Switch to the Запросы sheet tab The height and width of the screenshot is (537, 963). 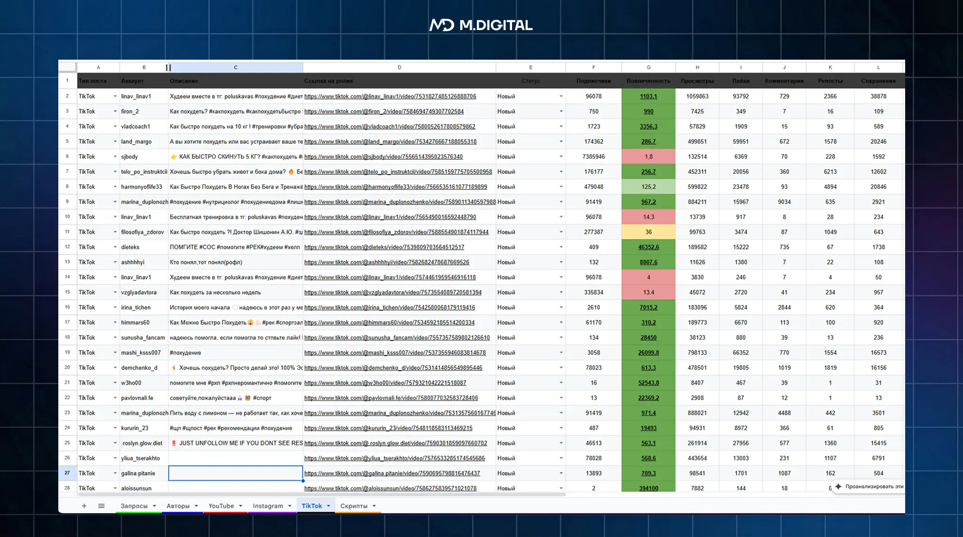pyautogui.click(x=134, y=506)
